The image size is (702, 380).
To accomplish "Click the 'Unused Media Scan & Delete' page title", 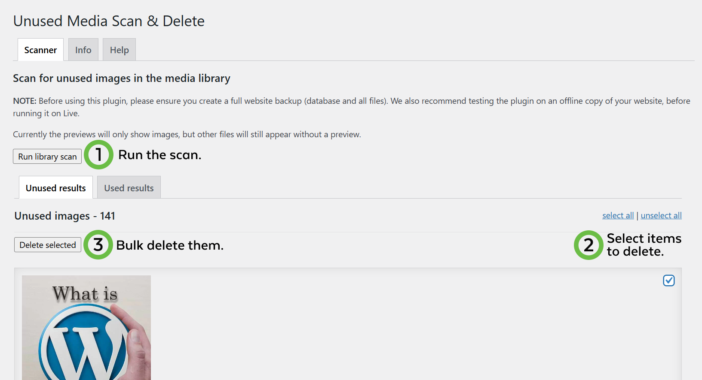I will [x=109, y=21].
